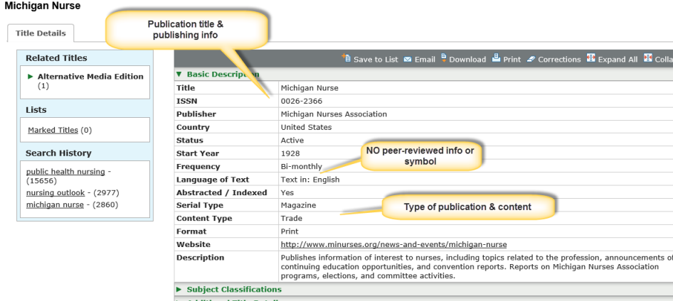This screenshot has height=301, width=673.
Task: Select the format value Print
Action: pyautogui.click(x=290, y=231)
